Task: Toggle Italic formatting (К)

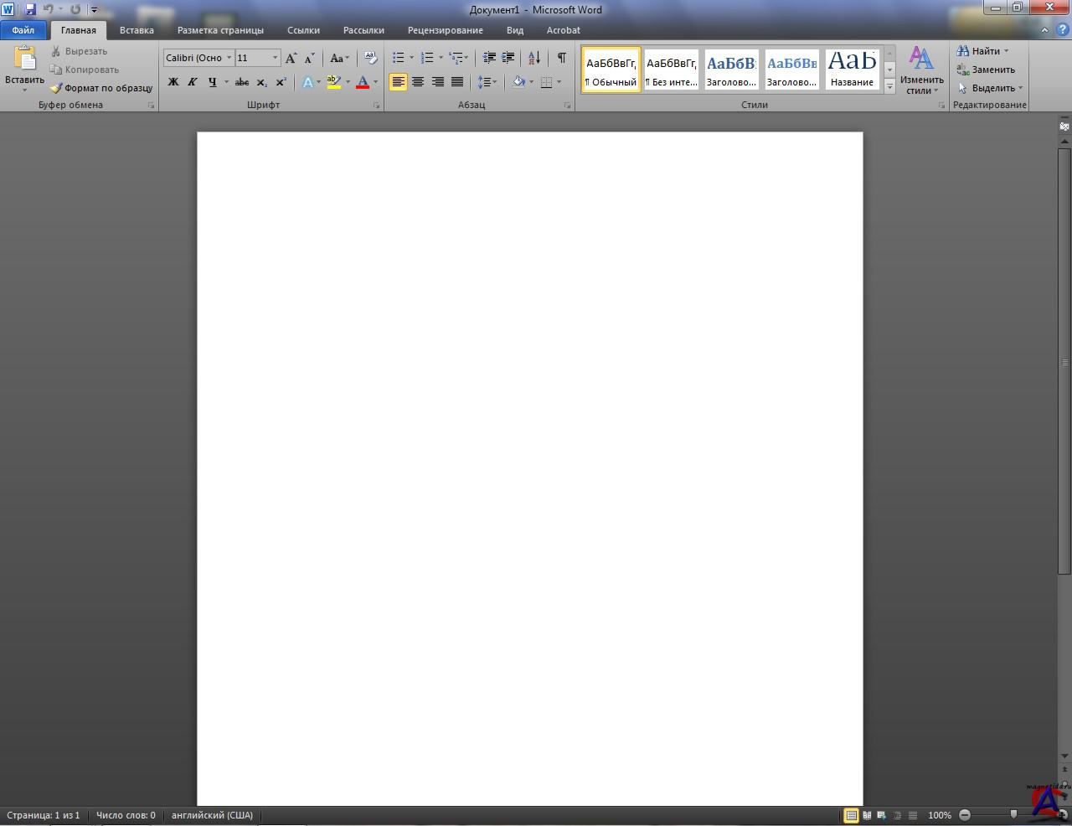Action: click(193, 82)
